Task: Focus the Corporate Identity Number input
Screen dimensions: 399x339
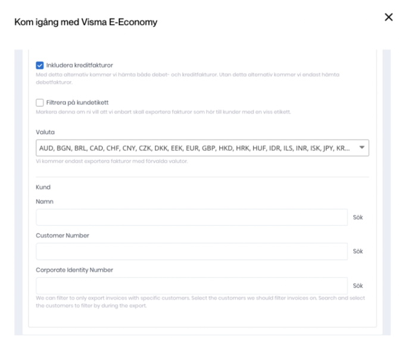Action: [x=191, y=285]
